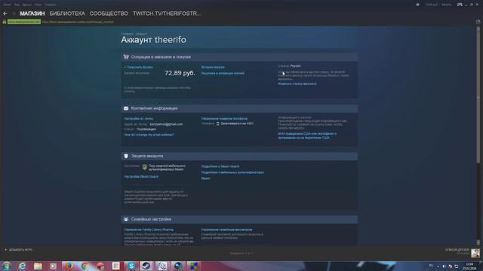Click the learn more about Steam Guard link

220,166
